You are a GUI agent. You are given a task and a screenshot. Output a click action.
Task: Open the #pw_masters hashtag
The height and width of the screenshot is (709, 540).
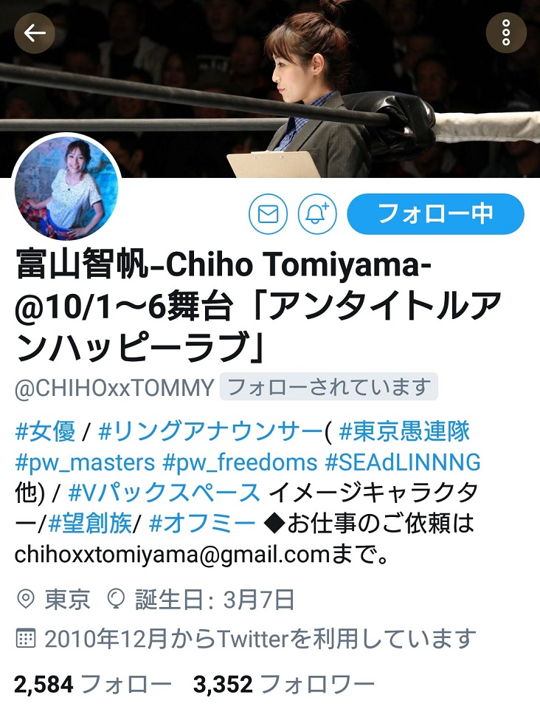[85, 462]
